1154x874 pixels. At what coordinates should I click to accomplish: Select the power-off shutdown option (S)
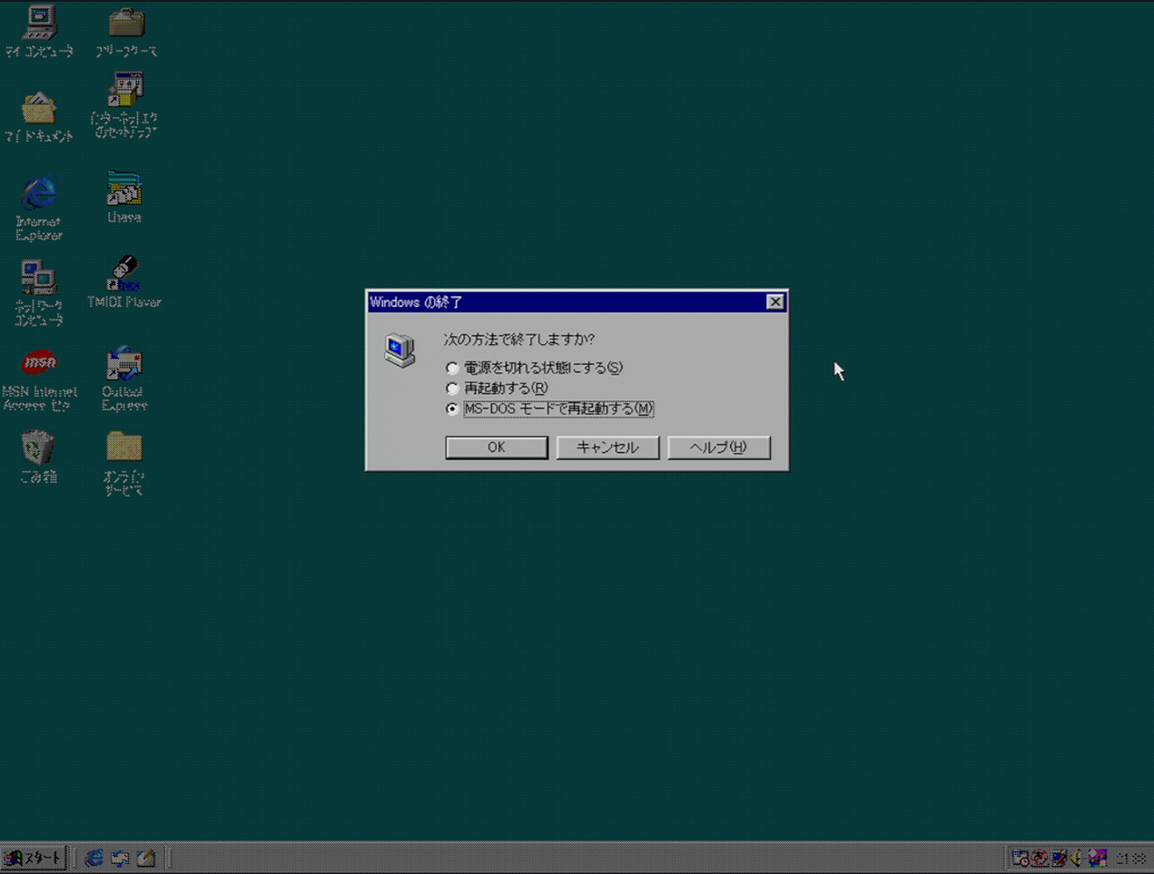[534, 368]
